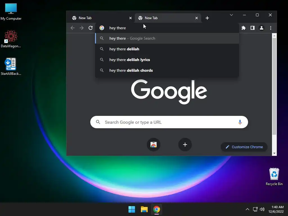Click the Chrome taskbar icon
The width and height of the screenshot is (288, 216).
(157, 209)
